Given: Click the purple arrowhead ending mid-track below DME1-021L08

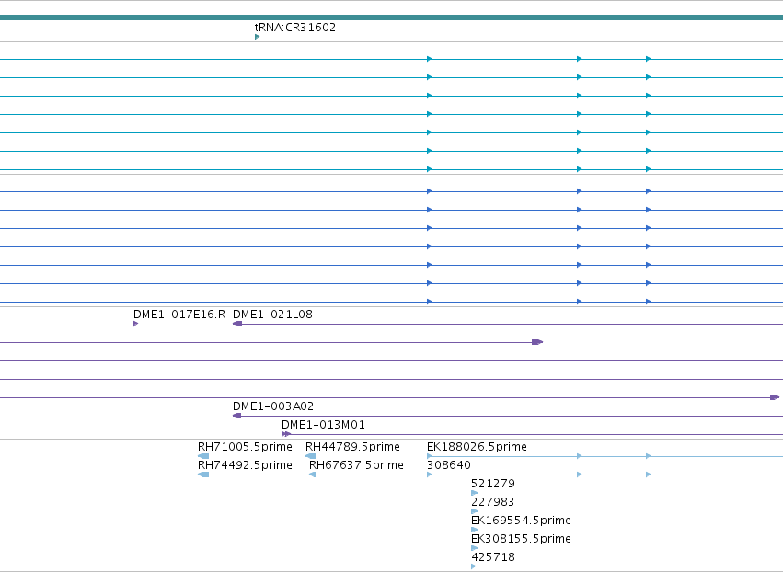Looking at the screenshot, I should pos(537,342).
